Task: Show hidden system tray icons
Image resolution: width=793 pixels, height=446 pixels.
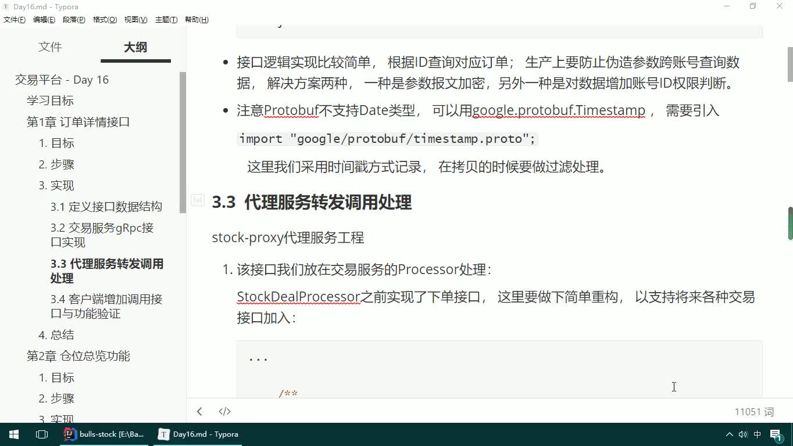Action: 729,434
